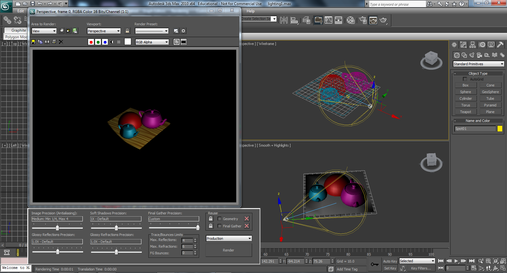This screenshot has height=273, width=507.
Task: Click the Max. Reflections value field
Action: coord(187,240)
